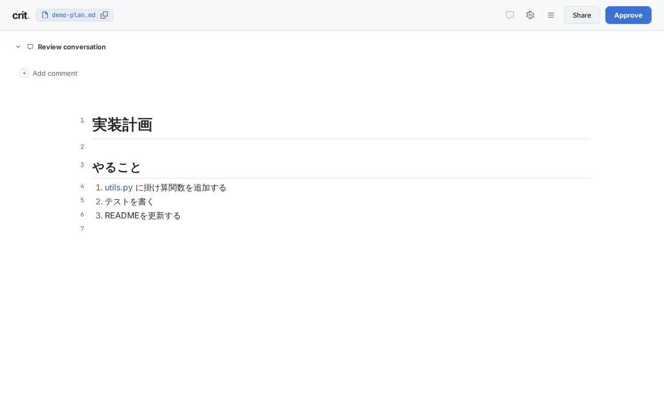
Task: Click line number 6 in the gutter
Action: [x=82, y=214]
